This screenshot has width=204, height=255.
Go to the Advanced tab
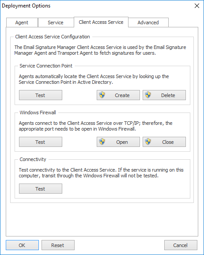point(148,22)
